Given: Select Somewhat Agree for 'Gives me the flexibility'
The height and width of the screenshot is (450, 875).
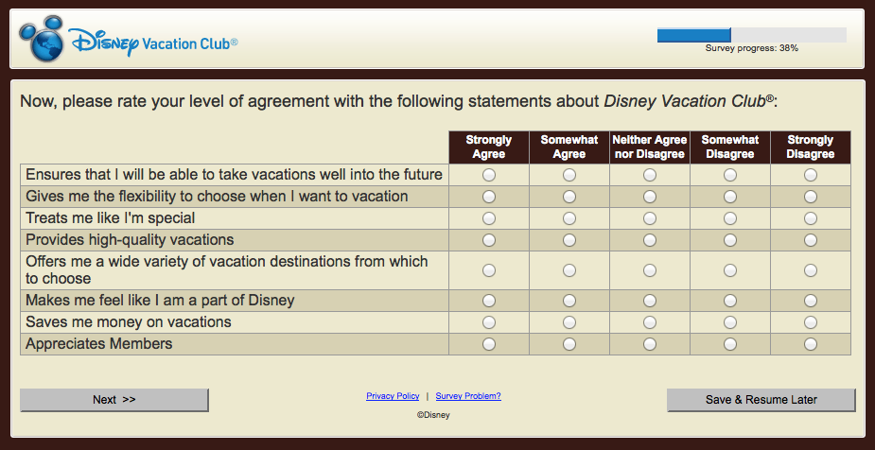Looking at the screenshot, I should pyautogui.click(x=569, y=197).
